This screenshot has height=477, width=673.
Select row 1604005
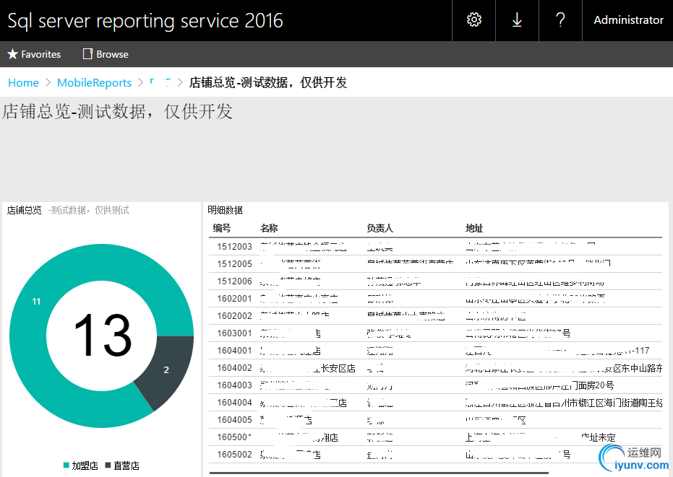[x=435, y=419]
